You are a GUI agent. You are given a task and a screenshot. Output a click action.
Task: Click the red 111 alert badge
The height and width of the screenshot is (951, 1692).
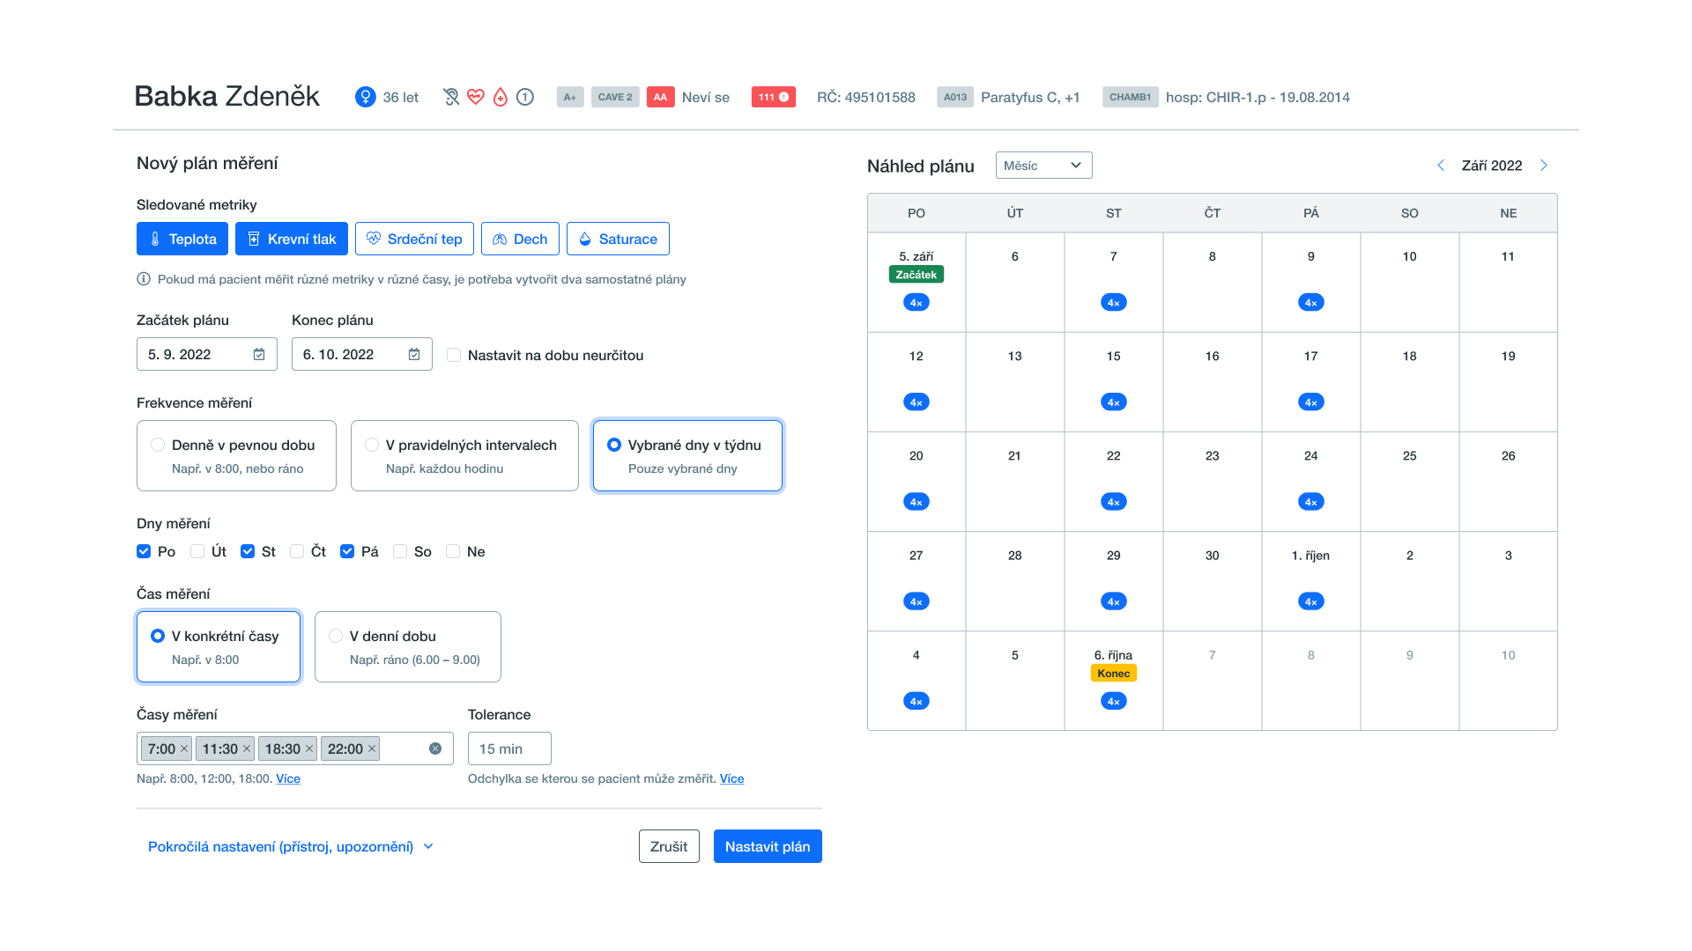pyautogui.click(x=773, y=97)
